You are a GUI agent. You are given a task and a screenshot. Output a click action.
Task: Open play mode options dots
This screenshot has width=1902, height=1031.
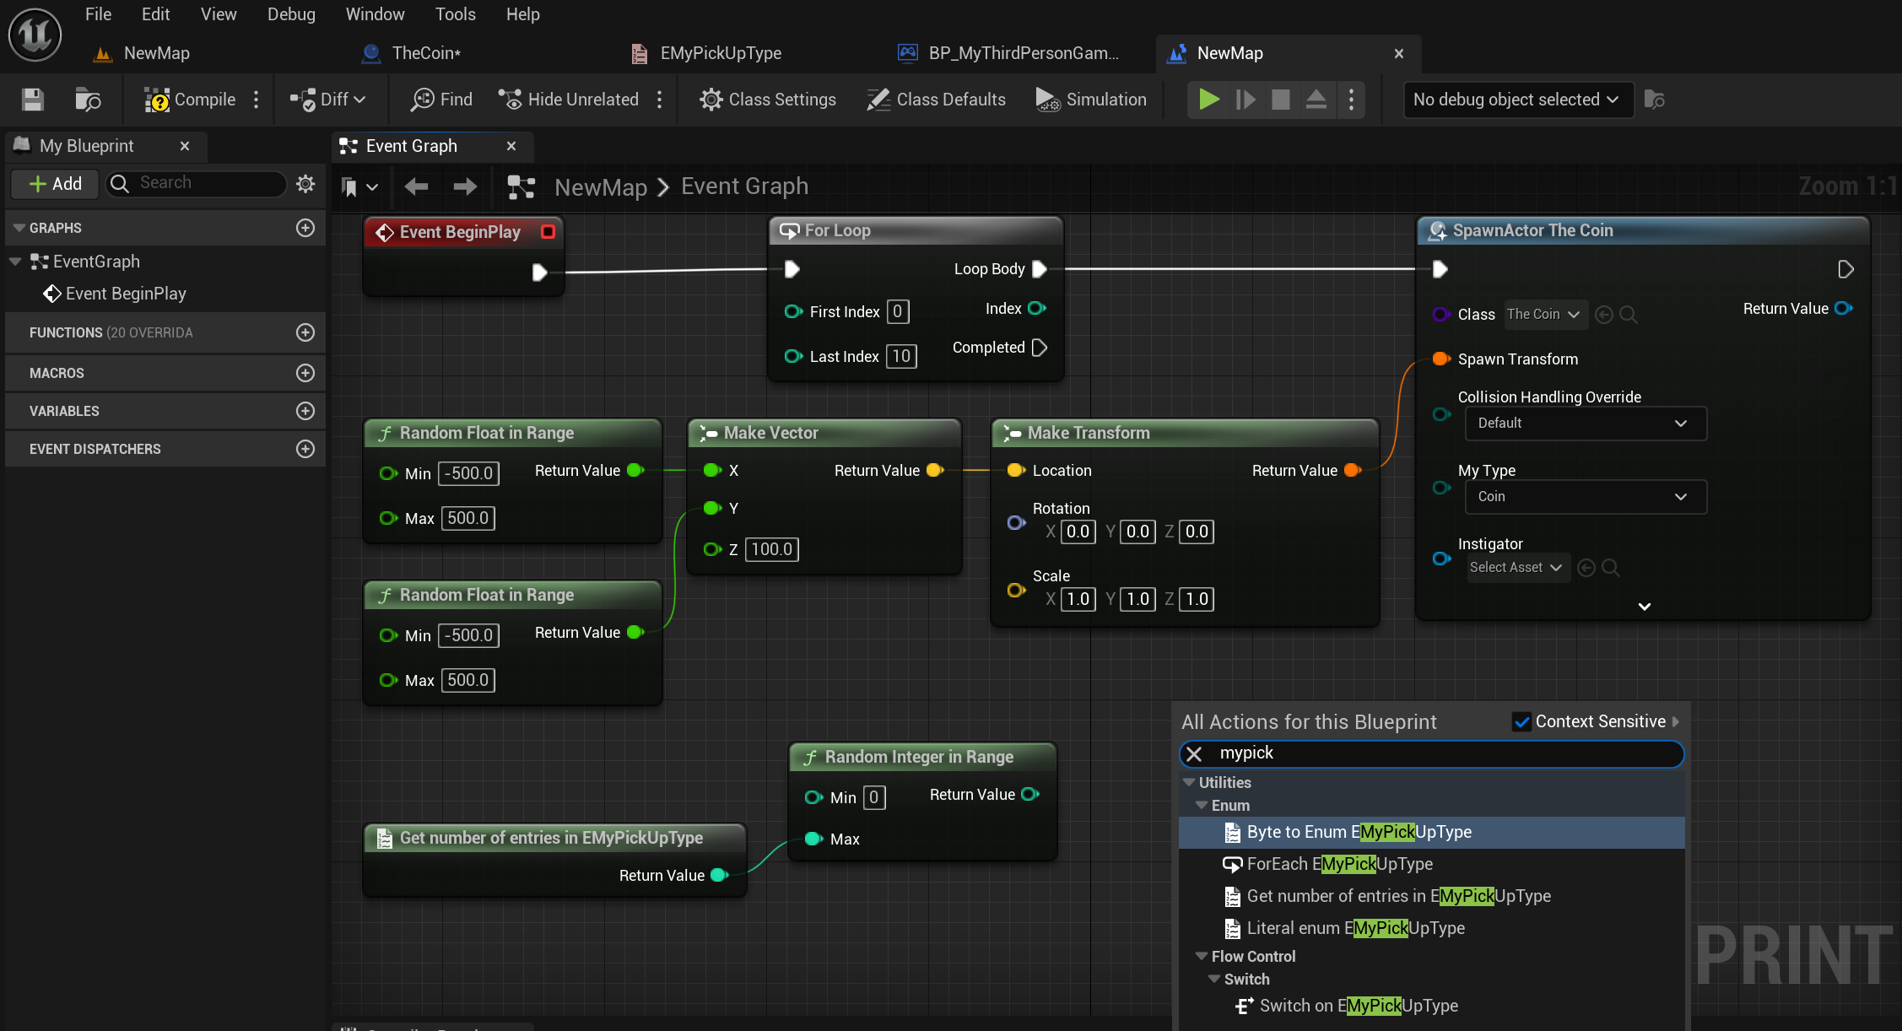[x=1352, y=100]
